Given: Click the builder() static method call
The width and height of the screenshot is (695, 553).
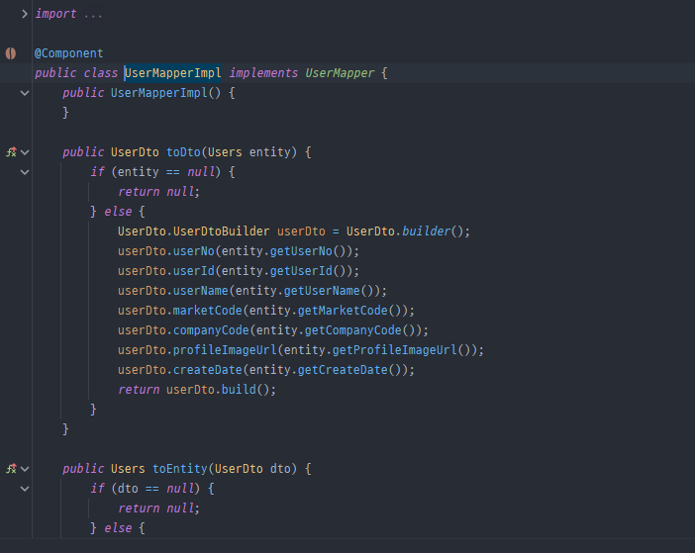Looking at the screenshot, I should coord(426,231).
